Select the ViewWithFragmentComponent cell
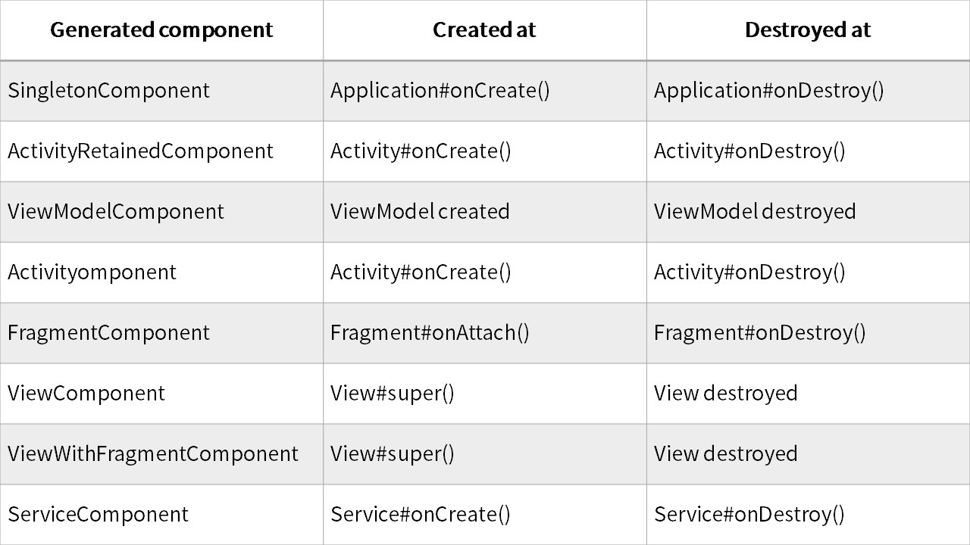 tap(153, 454)
